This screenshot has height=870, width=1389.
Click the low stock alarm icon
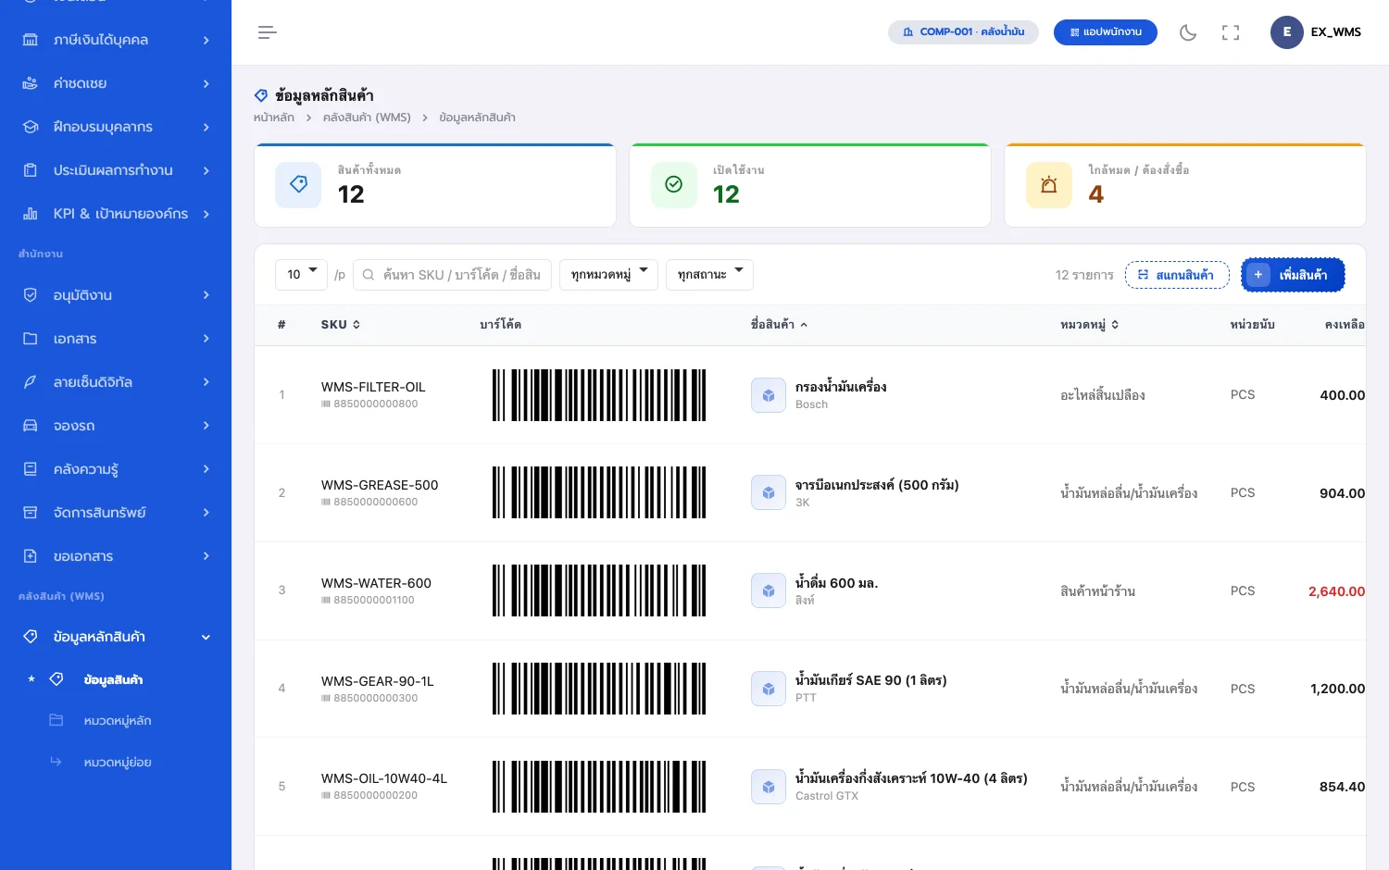pyautogui.click(x=1049, y=184)
